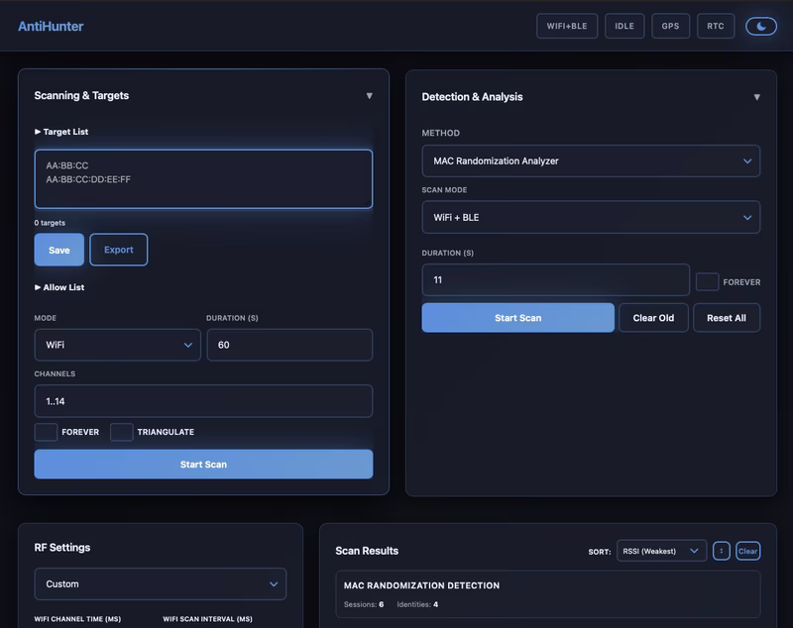Open the WiFi mode dropdown
Image resolution: width=793 pixels, height=628 pixels.
(117, 345)
